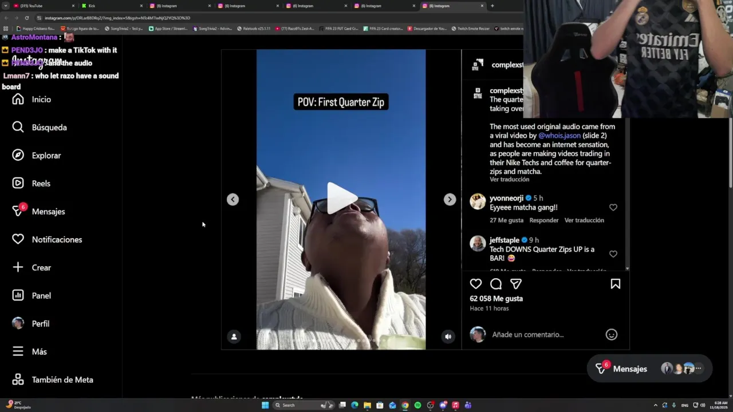Click the browser back arrow
Image resolution: width=733 pixels, height=412 pixels.
[6, 18]
